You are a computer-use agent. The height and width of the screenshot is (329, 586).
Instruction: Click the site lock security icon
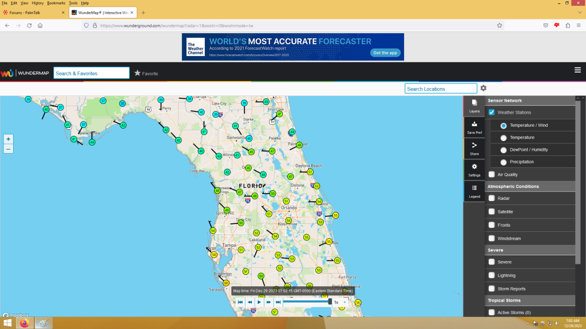(x=95, y=26)
